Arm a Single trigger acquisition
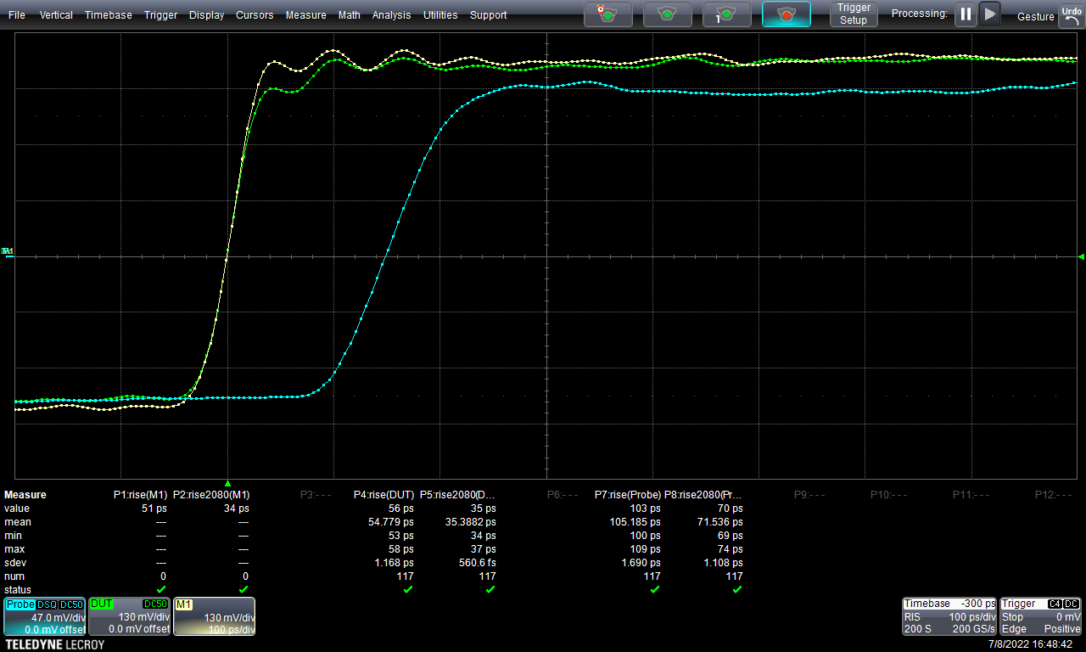Image resolution: width=1086 pixels, height=652 pixels. click(x=727, y=14)
